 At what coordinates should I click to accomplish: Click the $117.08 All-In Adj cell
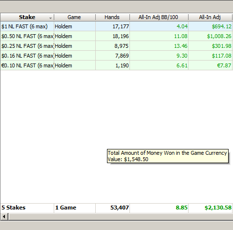coord(210,56)
